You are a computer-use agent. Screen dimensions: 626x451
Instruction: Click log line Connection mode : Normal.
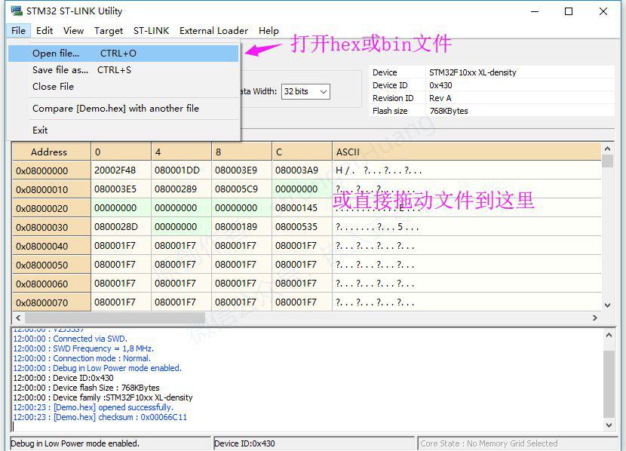tap(82, 358)
